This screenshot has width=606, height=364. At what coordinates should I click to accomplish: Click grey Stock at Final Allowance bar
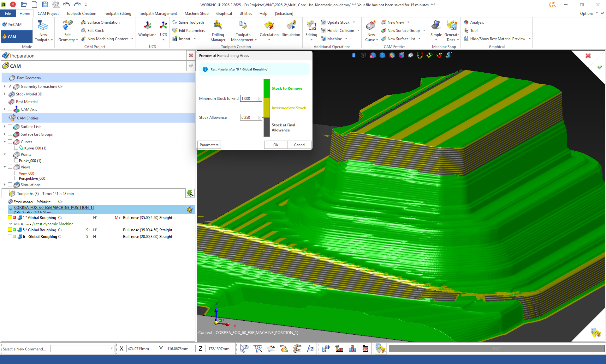pos(267,127)
